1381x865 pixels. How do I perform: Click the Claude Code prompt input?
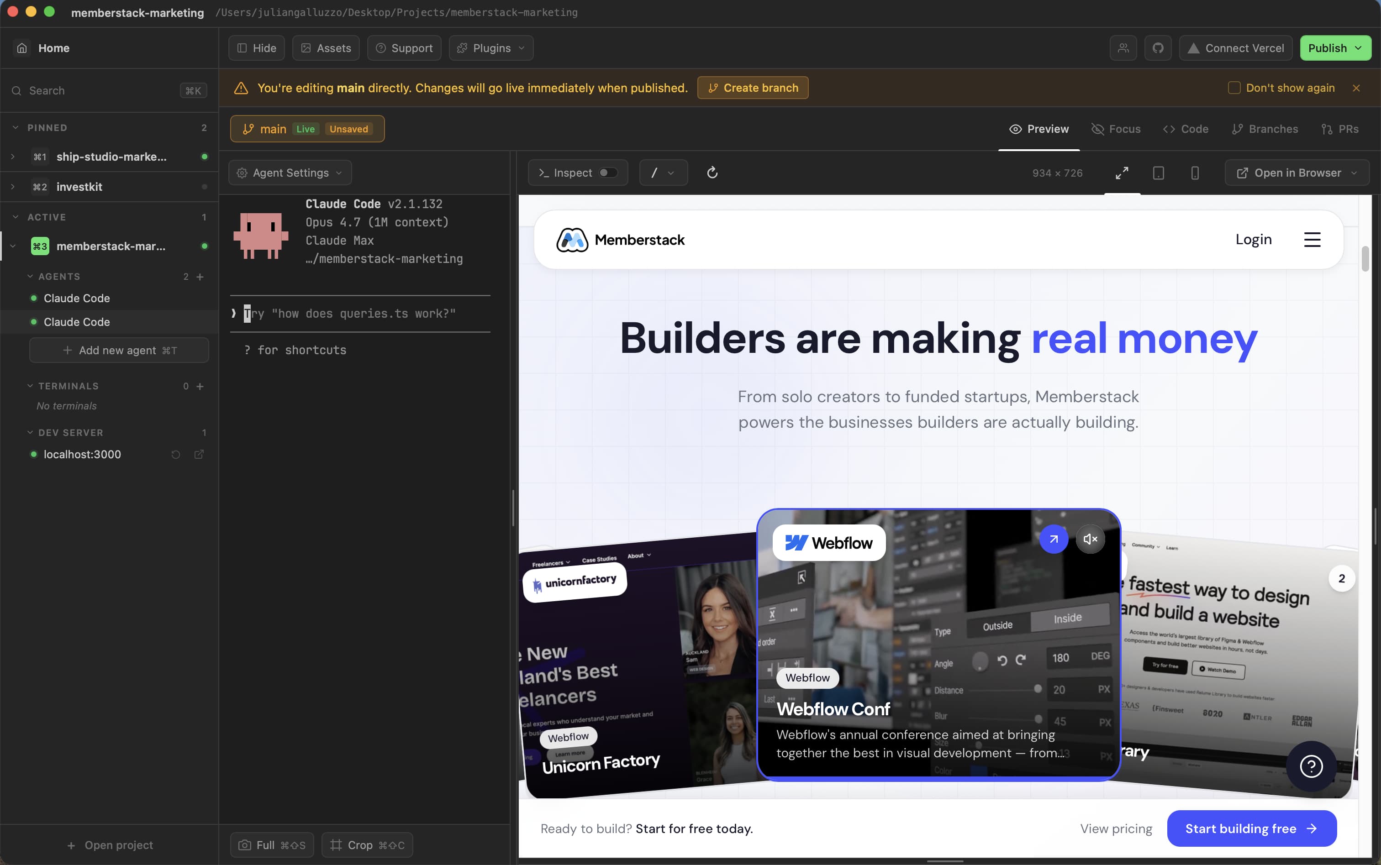pos(361,314)
